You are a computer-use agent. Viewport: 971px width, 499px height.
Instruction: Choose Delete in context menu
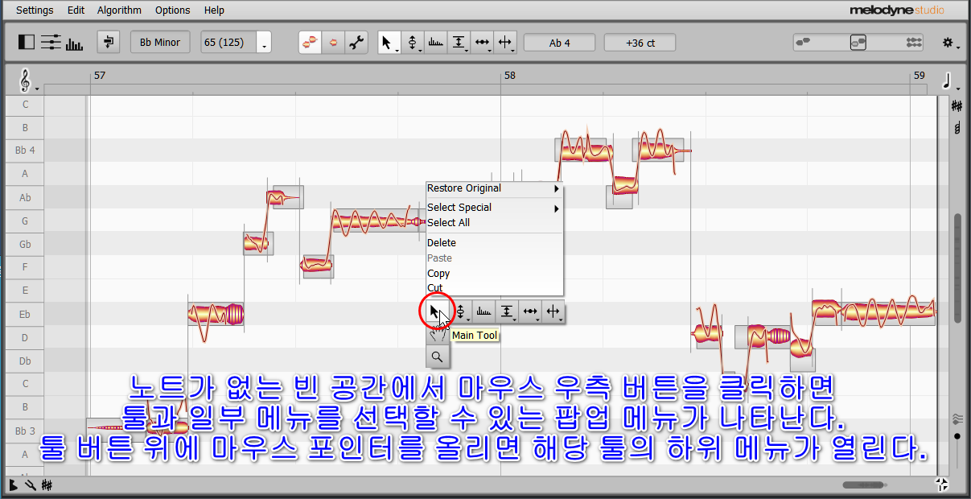(494, 243)
